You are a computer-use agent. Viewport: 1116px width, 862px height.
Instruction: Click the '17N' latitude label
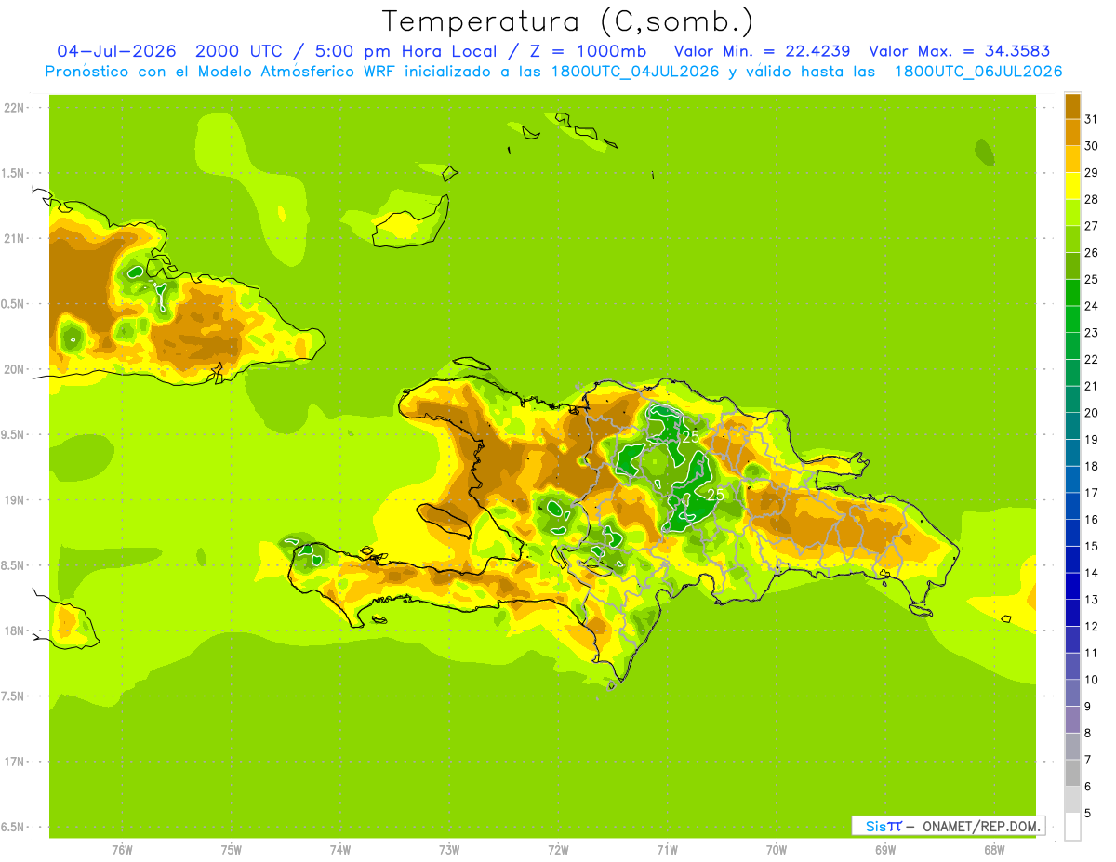coord(15,762)
